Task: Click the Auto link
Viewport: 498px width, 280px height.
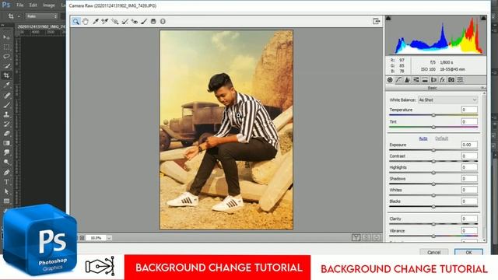Action: coord(423,138)
